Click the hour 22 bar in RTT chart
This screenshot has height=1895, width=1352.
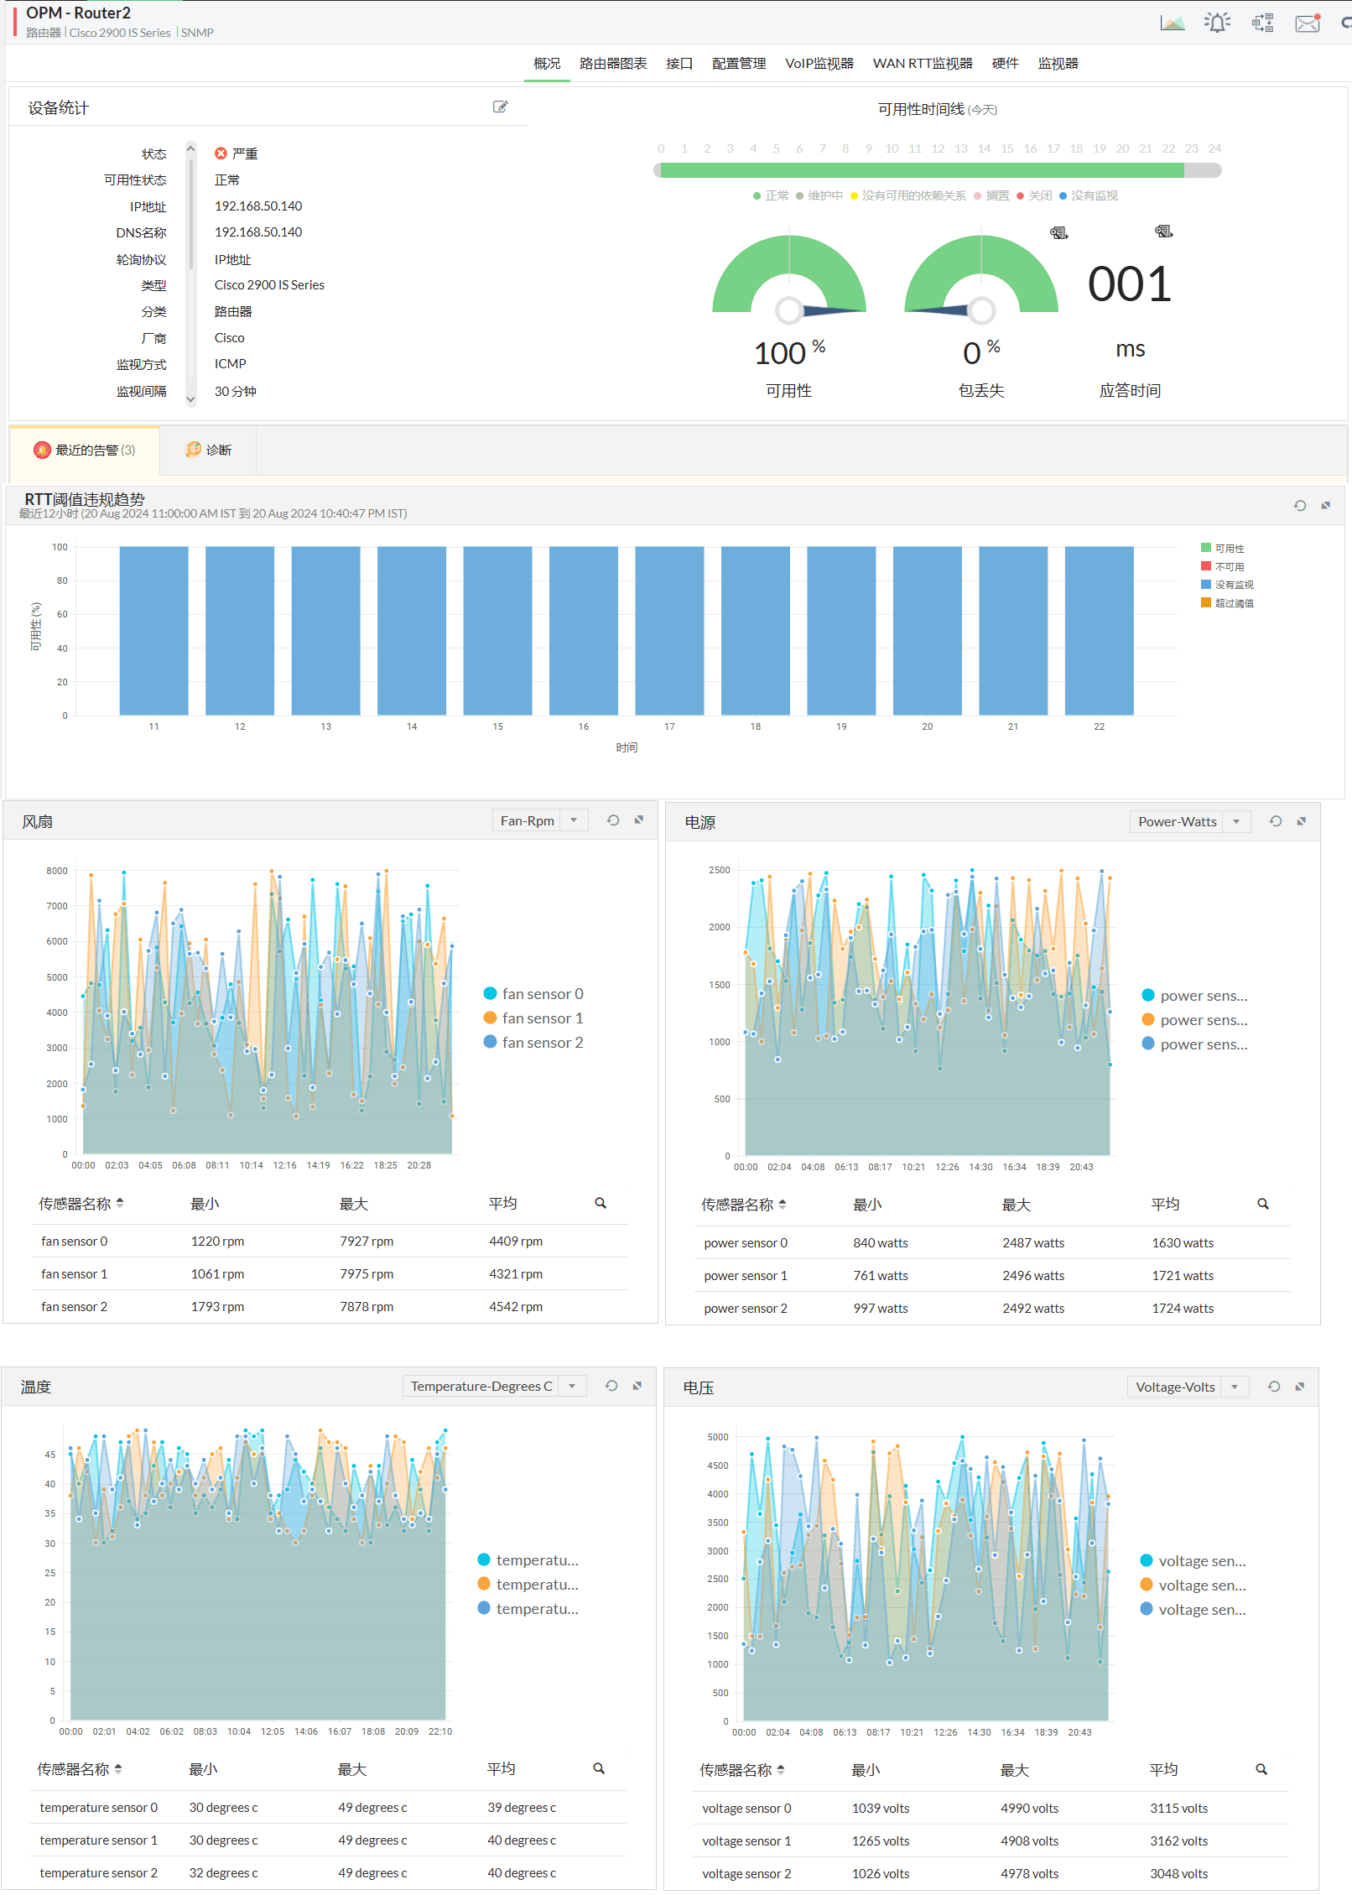tap(1099, 631)
